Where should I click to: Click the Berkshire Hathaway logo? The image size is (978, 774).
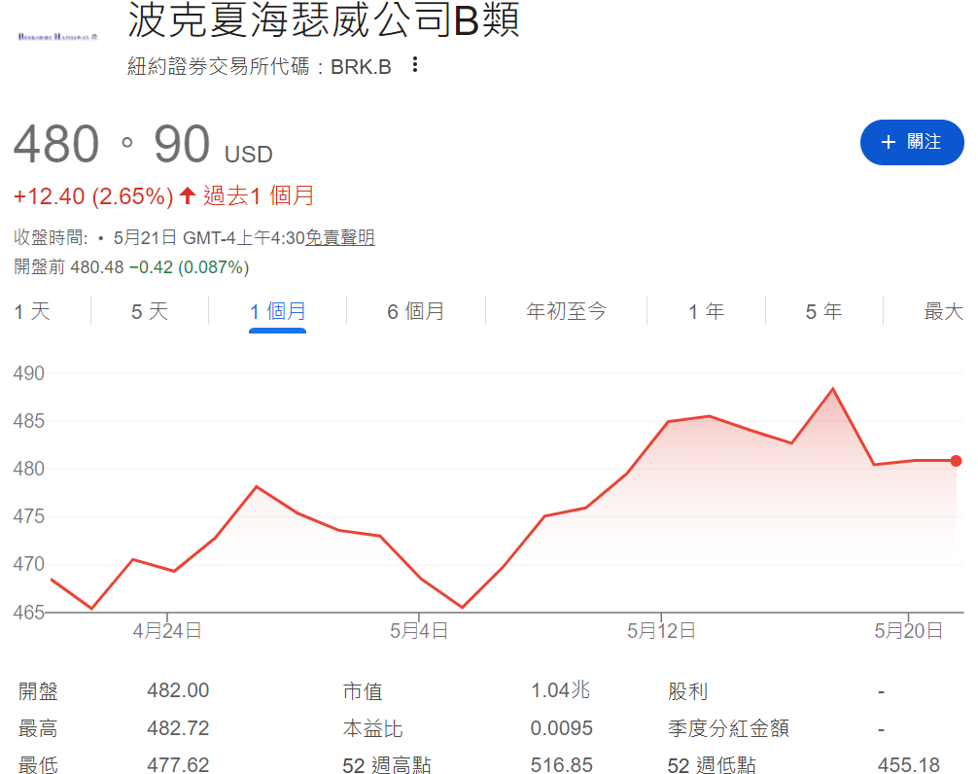(x=58, y=37)
